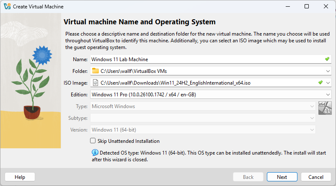
Task: Click the yellow folder icon in Folder field
Action: pos(96,71)
